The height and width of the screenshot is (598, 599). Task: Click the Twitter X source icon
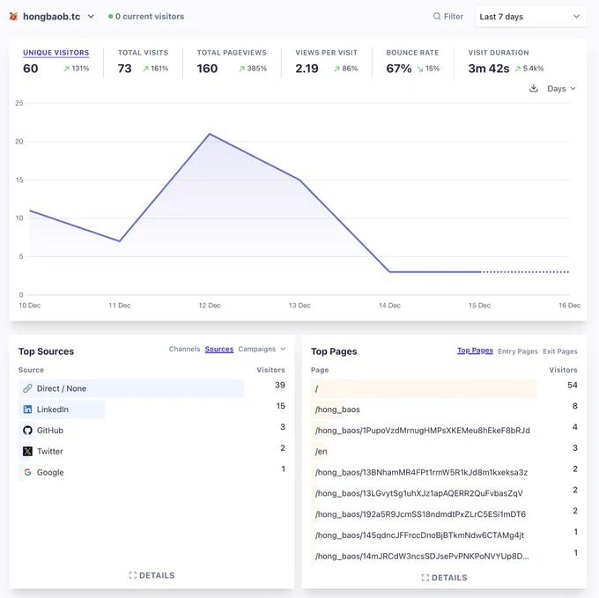point(27,452)
